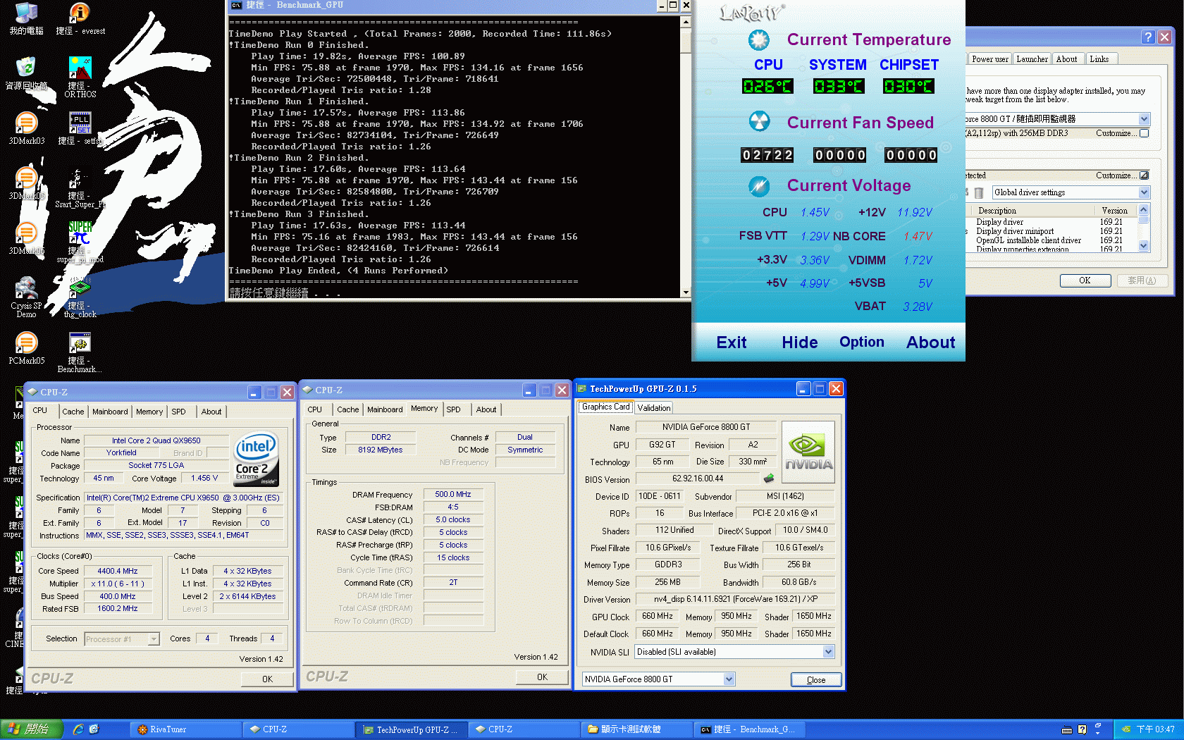Open the Benchmark shortcut desktop icon

80,352
